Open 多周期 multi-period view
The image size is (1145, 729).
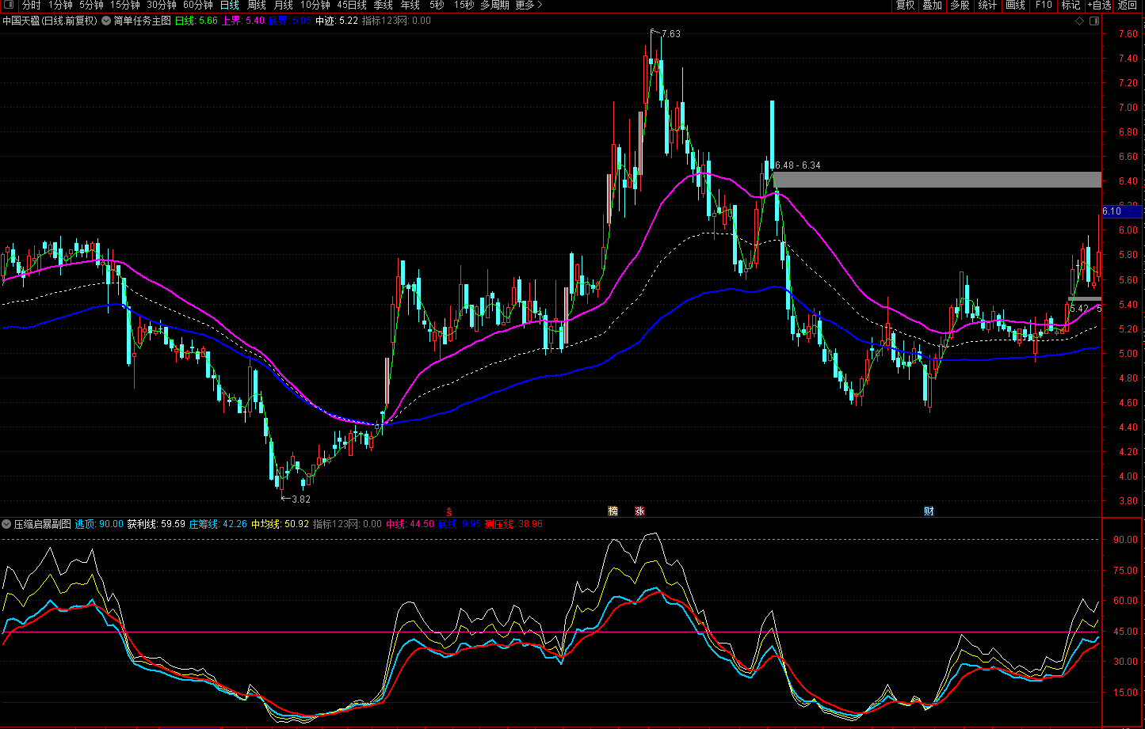(x=494, y=5)
